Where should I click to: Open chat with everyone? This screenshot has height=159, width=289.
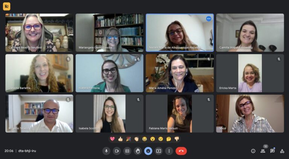point(272,151)
